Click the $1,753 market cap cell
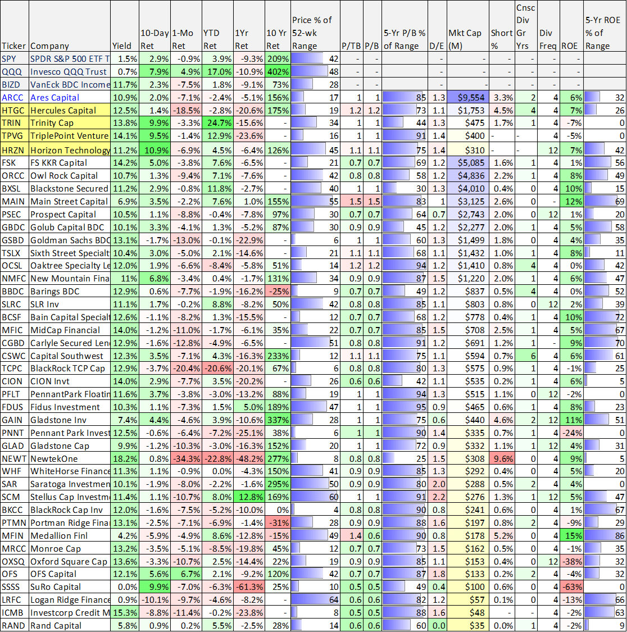 coord(468,111)
